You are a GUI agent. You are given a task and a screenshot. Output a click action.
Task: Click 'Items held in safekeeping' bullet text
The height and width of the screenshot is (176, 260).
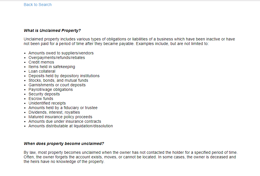[x=52, y=67]
